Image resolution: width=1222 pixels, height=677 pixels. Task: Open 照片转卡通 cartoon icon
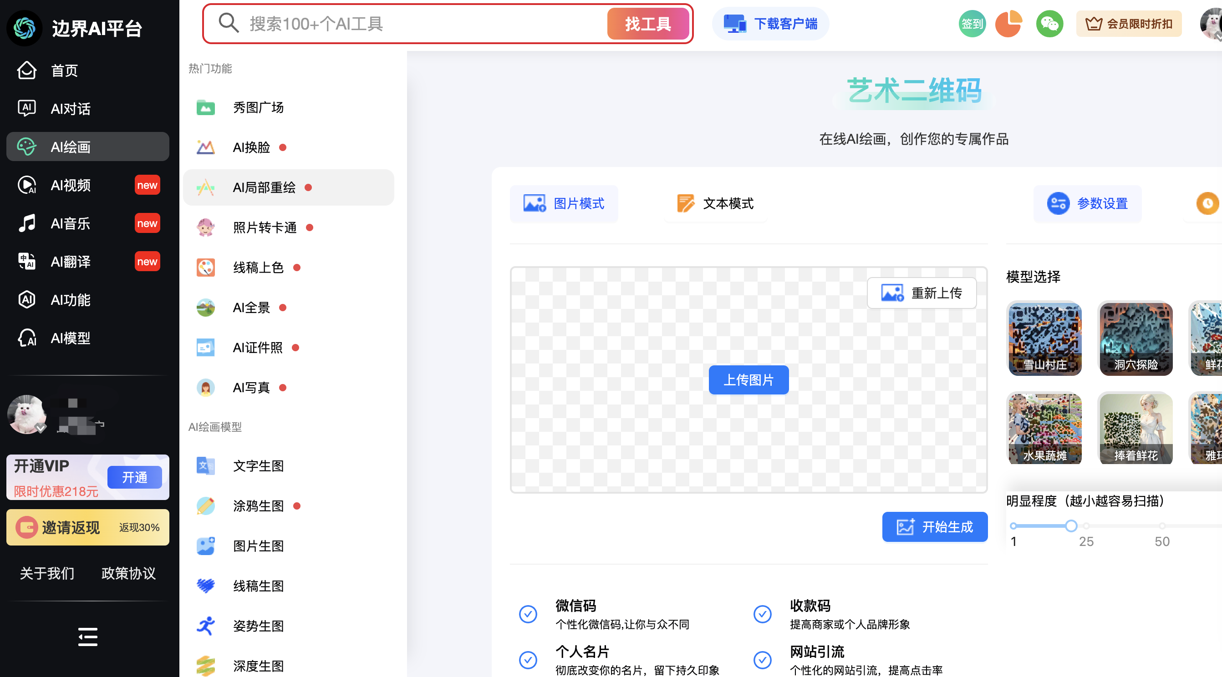click(205, 227)
